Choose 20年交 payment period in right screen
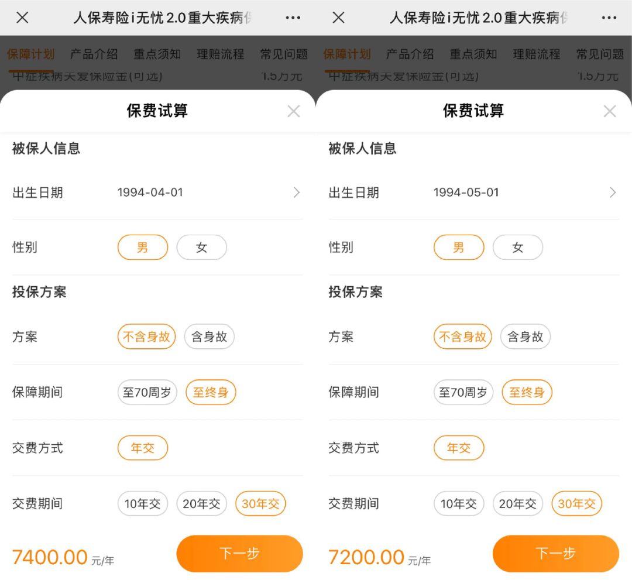The height and width of the screenshot is (580, 632). click(517, 504)
